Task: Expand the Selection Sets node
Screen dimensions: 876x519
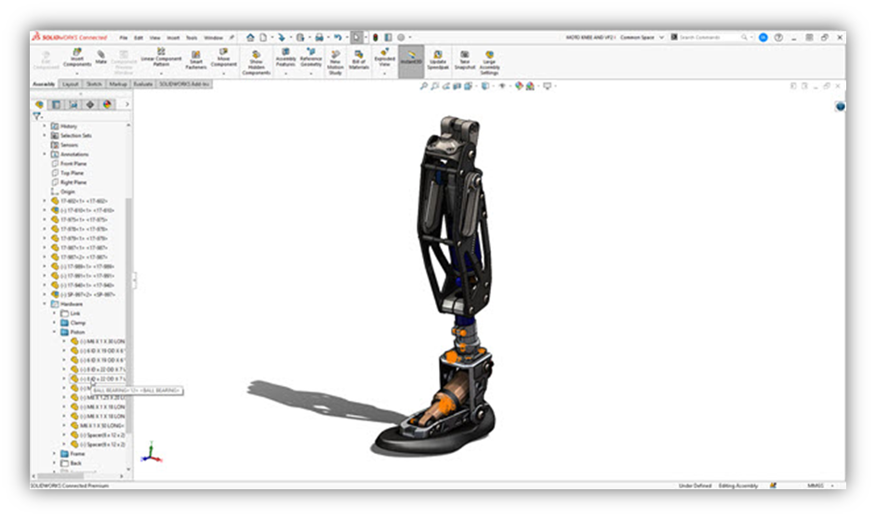Action: coord(46,136)
